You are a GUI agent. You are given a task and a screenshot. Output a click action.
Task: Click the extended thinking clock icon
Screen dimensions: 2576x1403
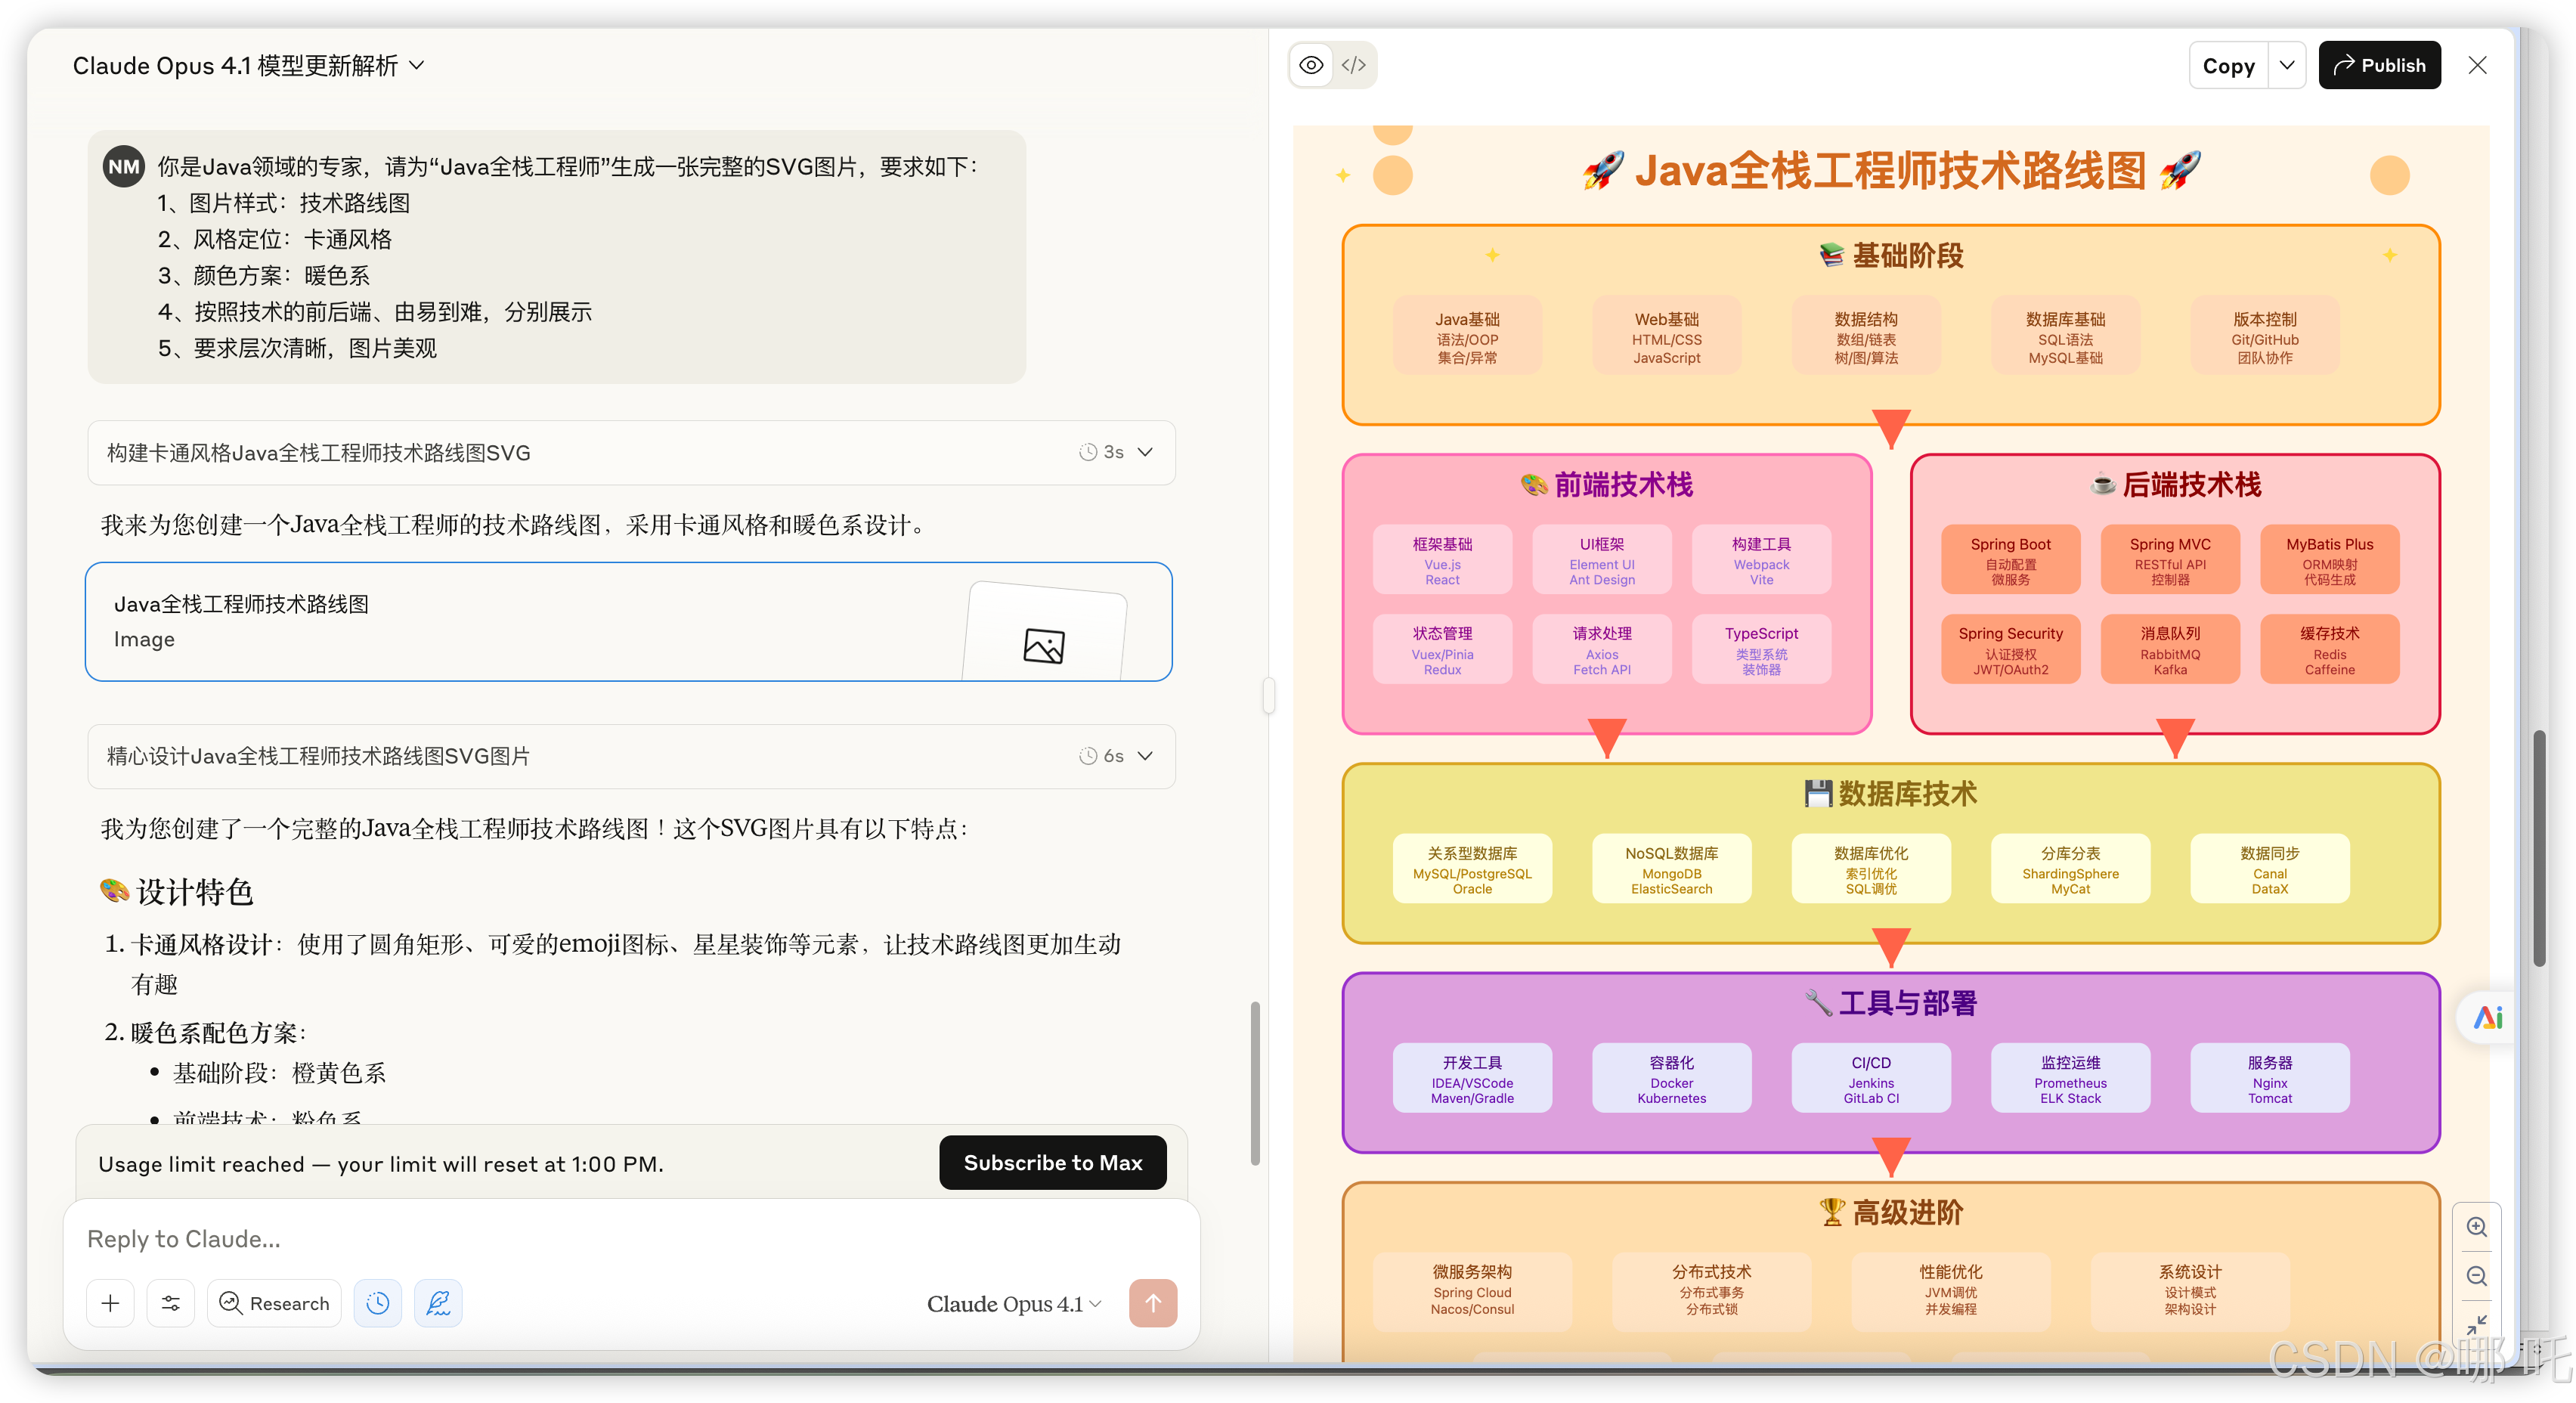click(377, 1303)
